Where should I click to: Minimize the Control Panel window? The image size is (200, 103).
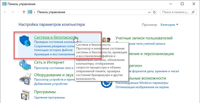(170, 4)
